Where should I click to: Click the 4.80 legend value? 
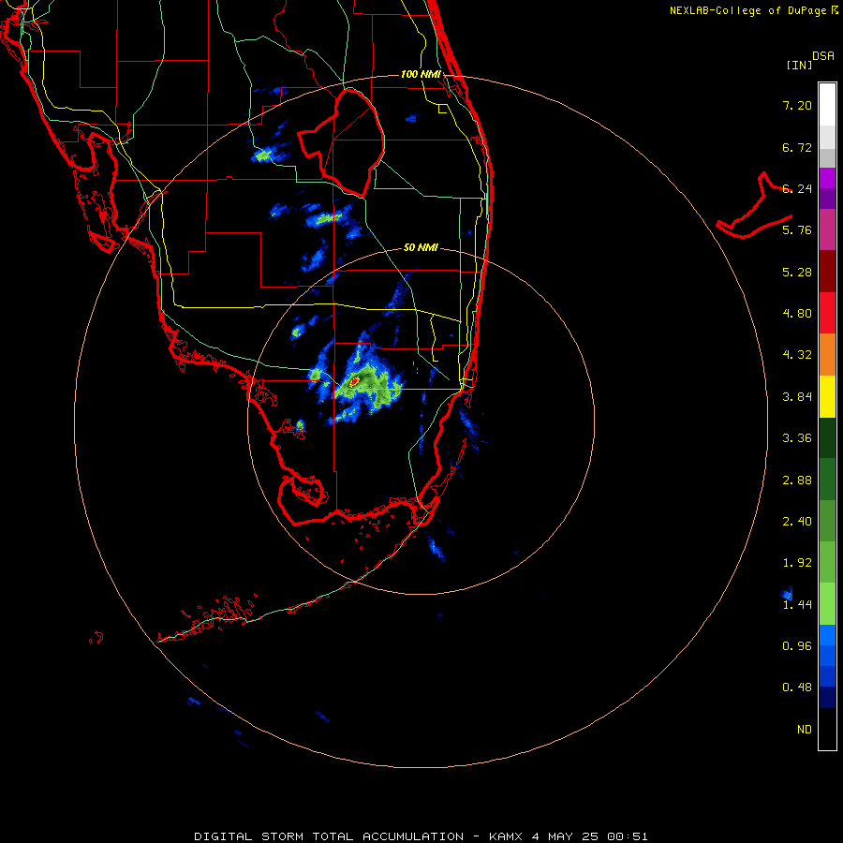tap(797, 314)
